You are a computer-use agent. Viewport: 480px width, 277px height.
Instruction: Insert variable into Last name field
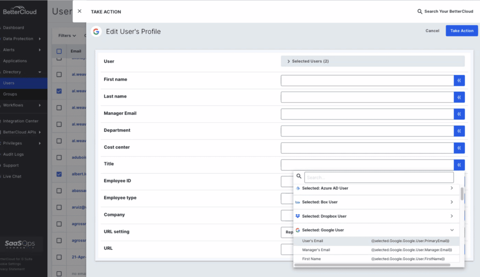tap(459, 97)
